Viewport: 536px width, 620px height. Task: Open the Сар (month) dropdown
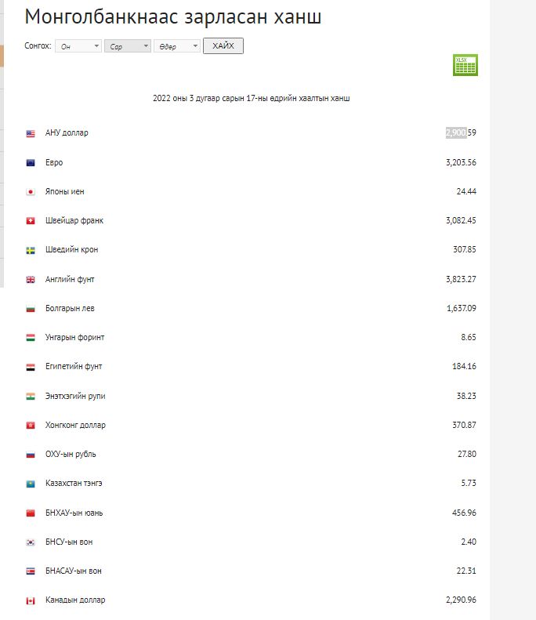click(127, 46)
